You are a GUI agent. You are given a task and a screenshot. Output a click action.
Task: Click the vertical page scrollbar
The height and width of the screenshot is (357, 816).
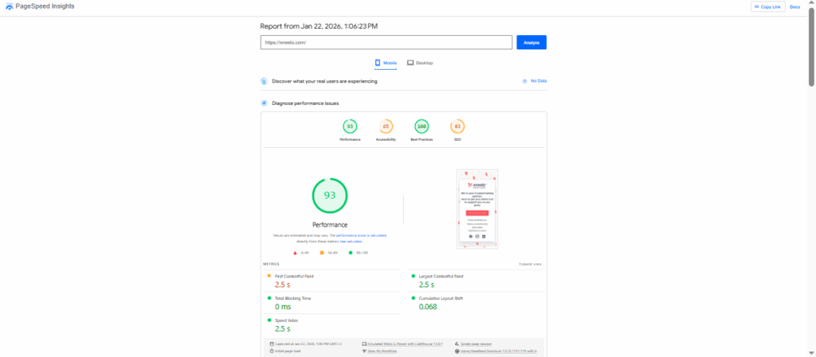[x=811, y=48]
